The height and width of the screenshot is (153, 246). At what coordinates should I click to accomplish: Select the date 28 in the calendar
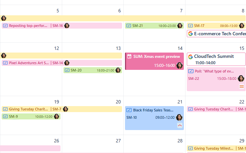(x=180, y=141)
